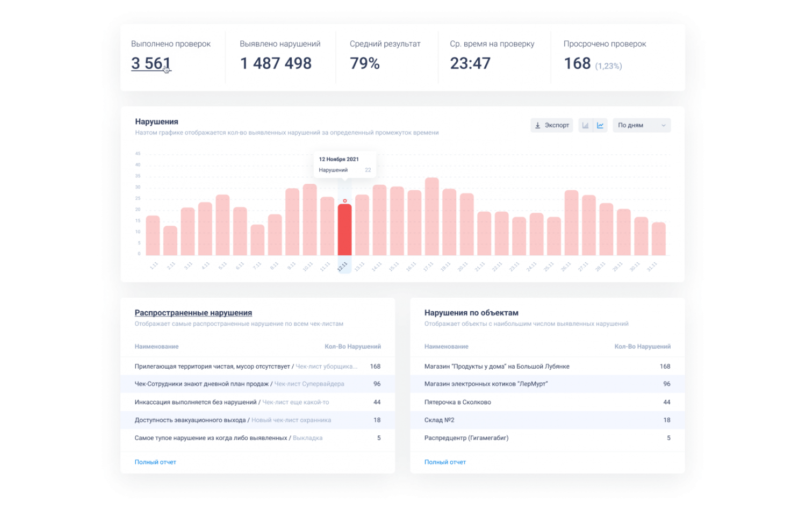The width and height of the screenshot is (806, 510).
Task: Click the Выкладка checklist link
Action: coord(307,438)
